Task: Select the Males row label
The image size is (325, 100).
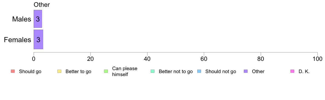Action: click(22, 19)
